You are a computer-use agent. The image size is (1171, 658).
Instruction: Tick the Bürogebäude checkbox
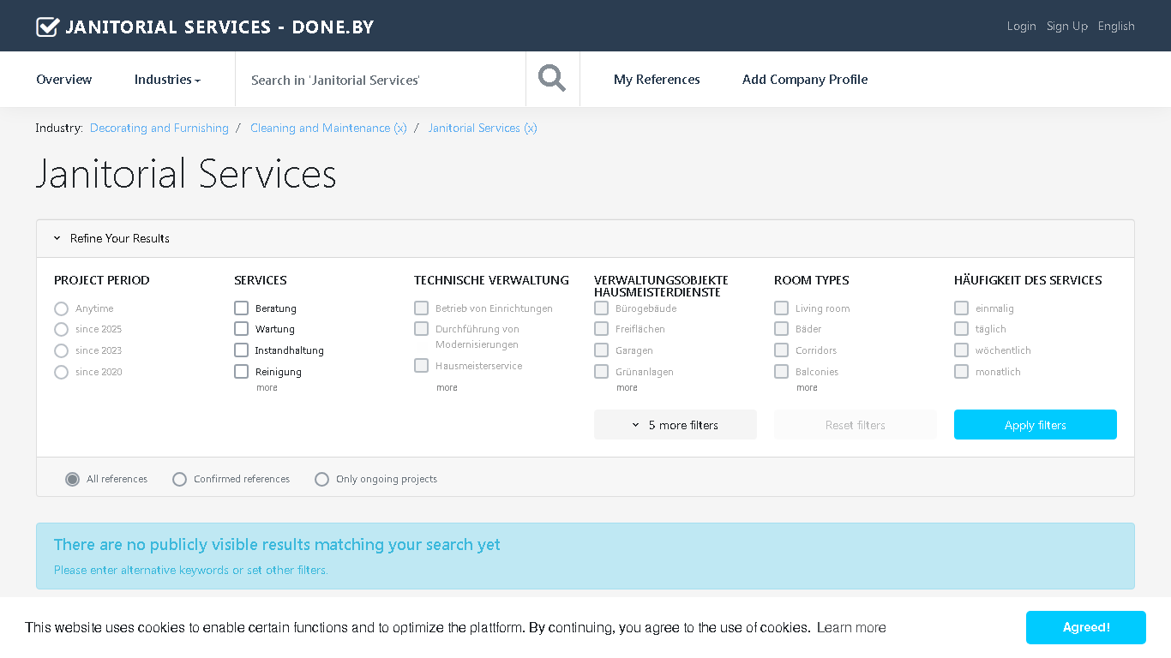click(x=601, y=308)
